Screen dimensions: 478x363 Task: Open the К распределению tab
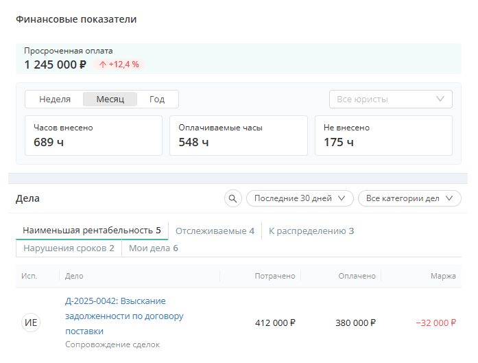(x=311, y=231)
